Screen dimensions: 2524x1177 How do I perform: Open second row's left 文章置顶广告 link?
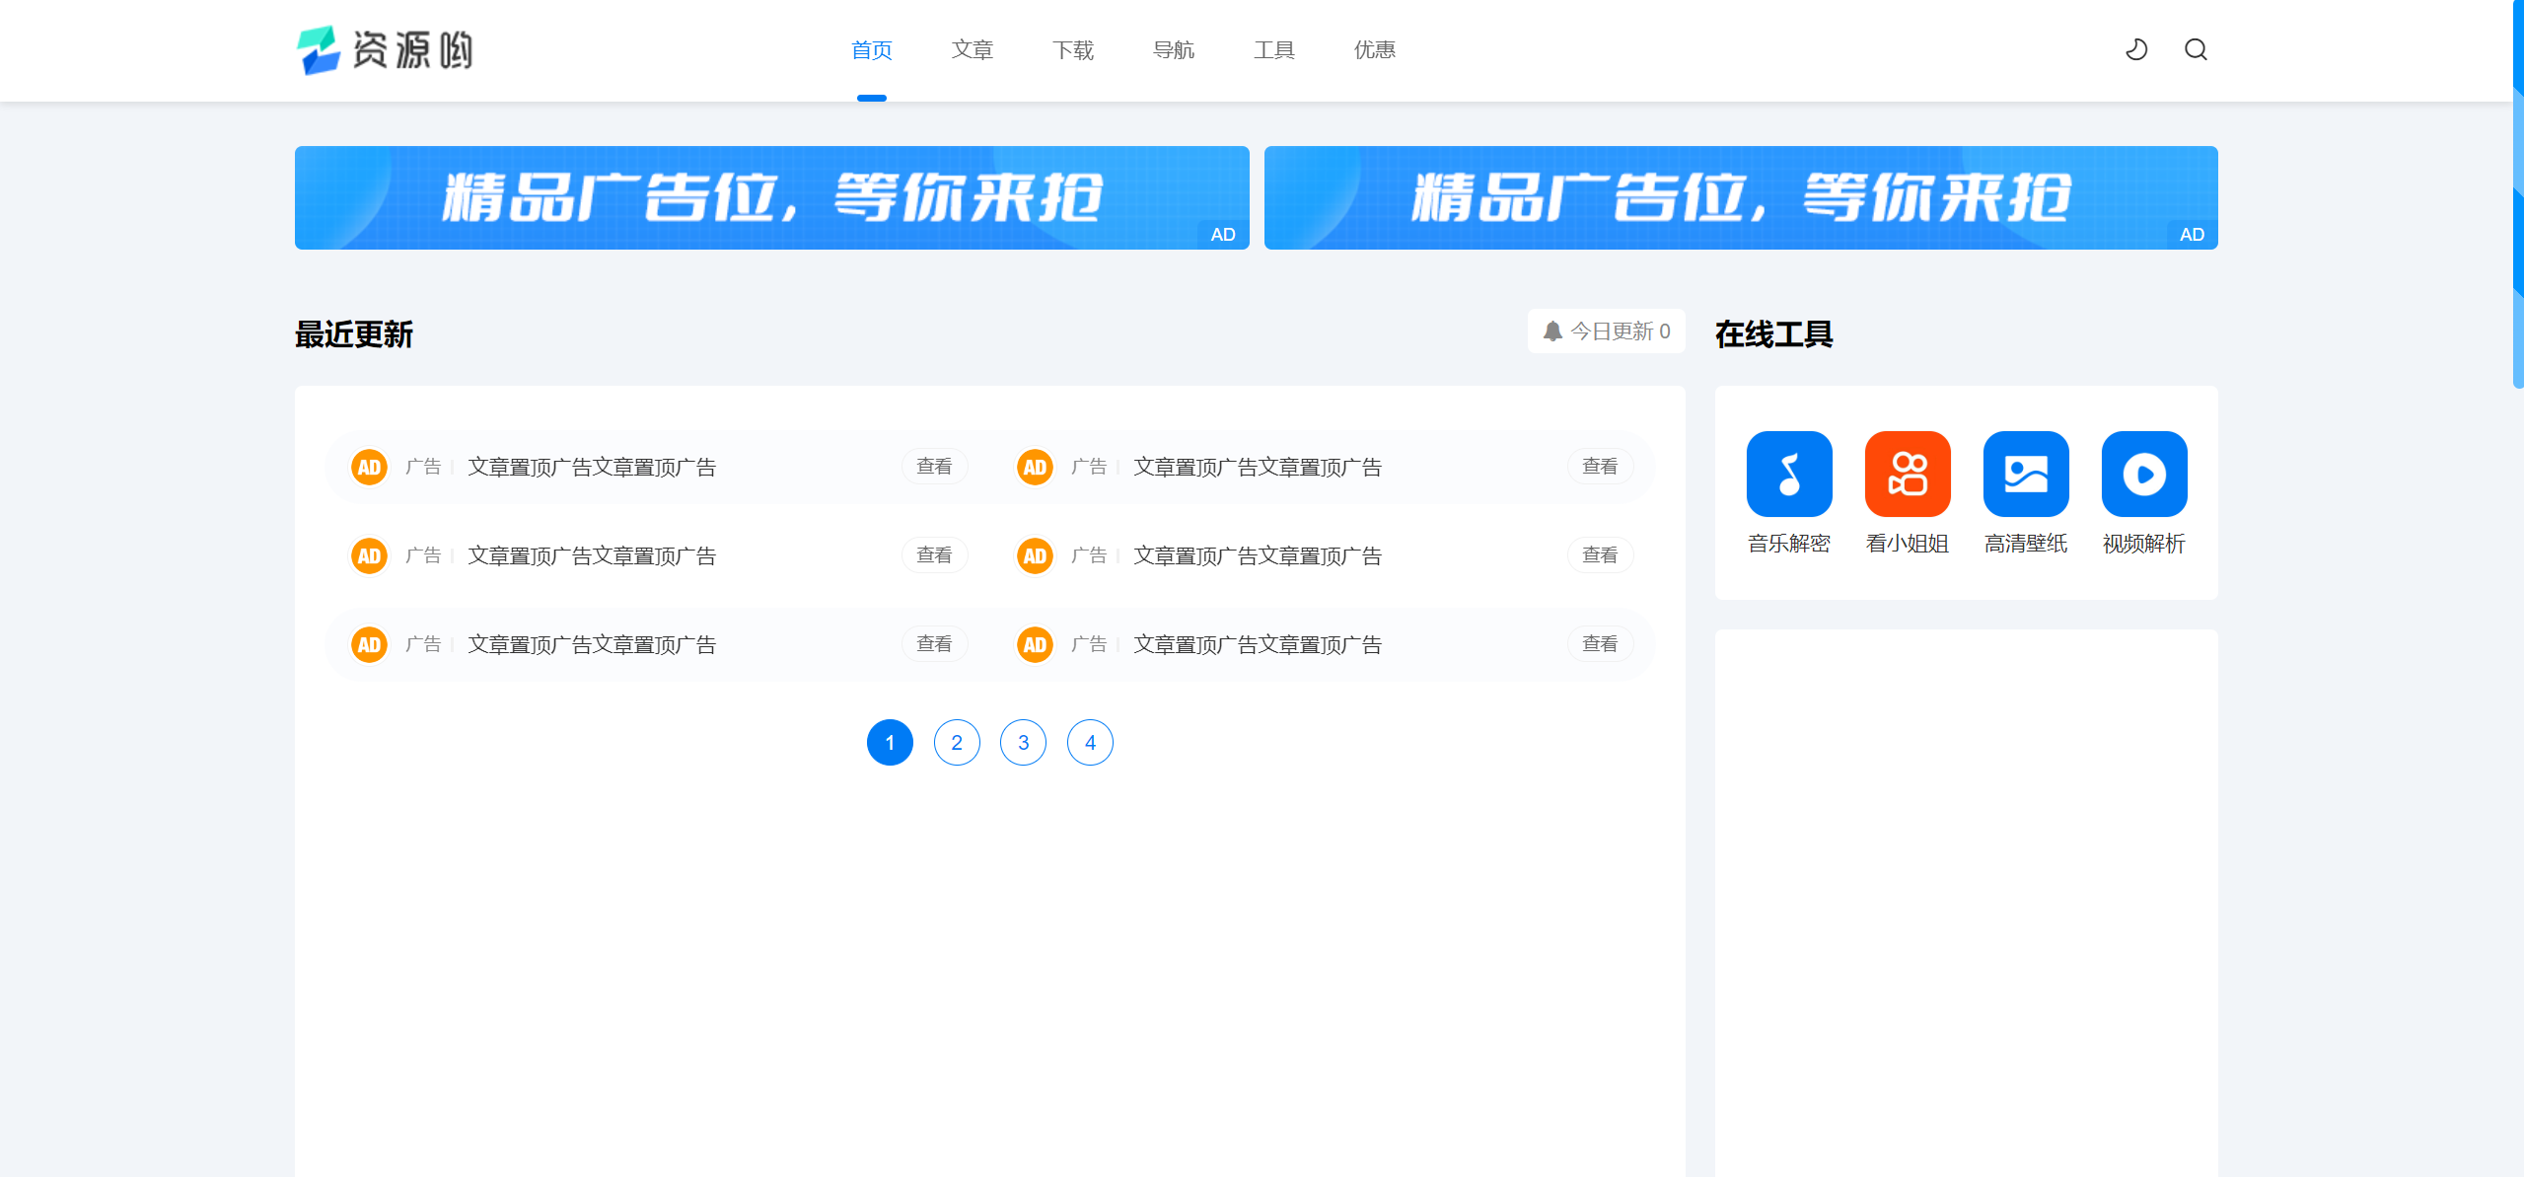click(x=592, y=555)
